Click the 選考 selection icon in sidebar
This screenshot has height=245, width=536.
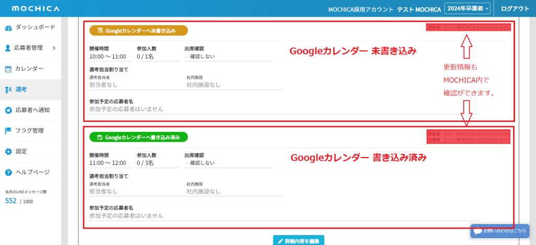(x=8, y=90)
